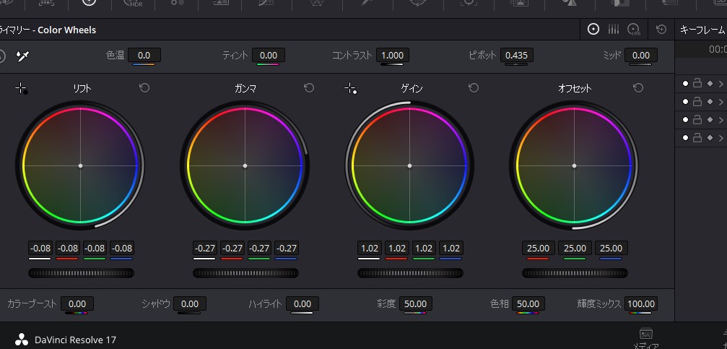The height and width of the screenshot is (349, 727).
Task: Toggle the enable dot in second keyframe row
Action: click(x=685, y=102)
